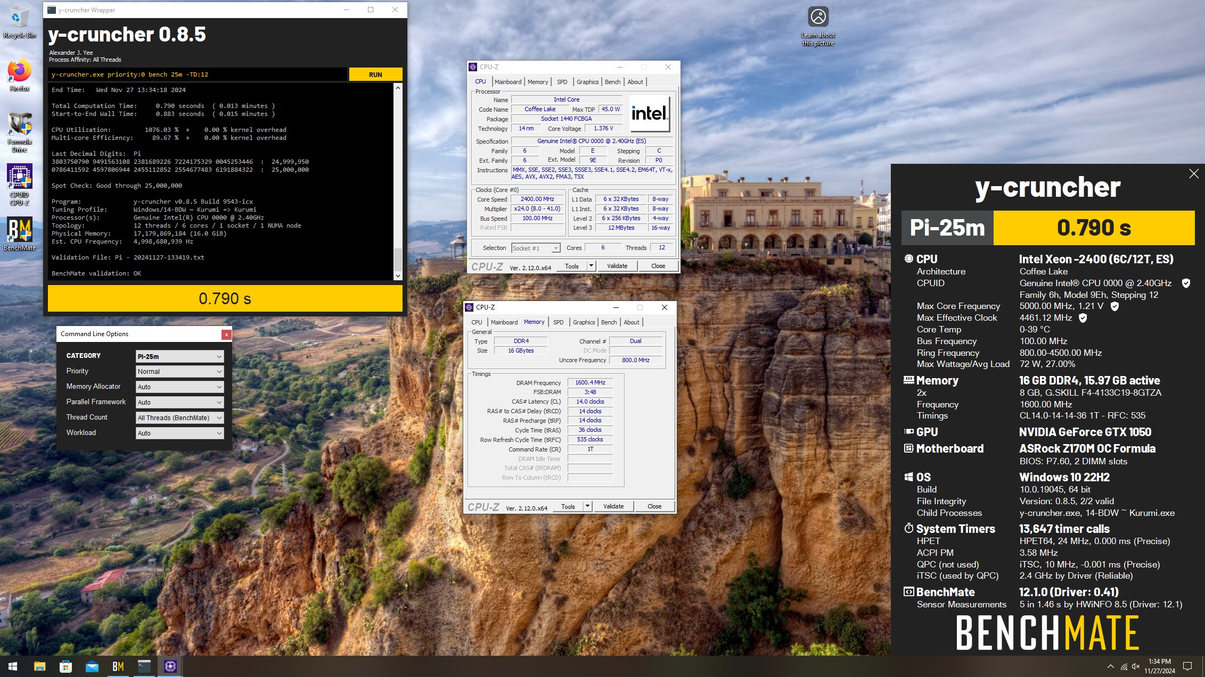The image size is (1205, 677).
Task: Open the notification center icon
Action: point(1187,666)
